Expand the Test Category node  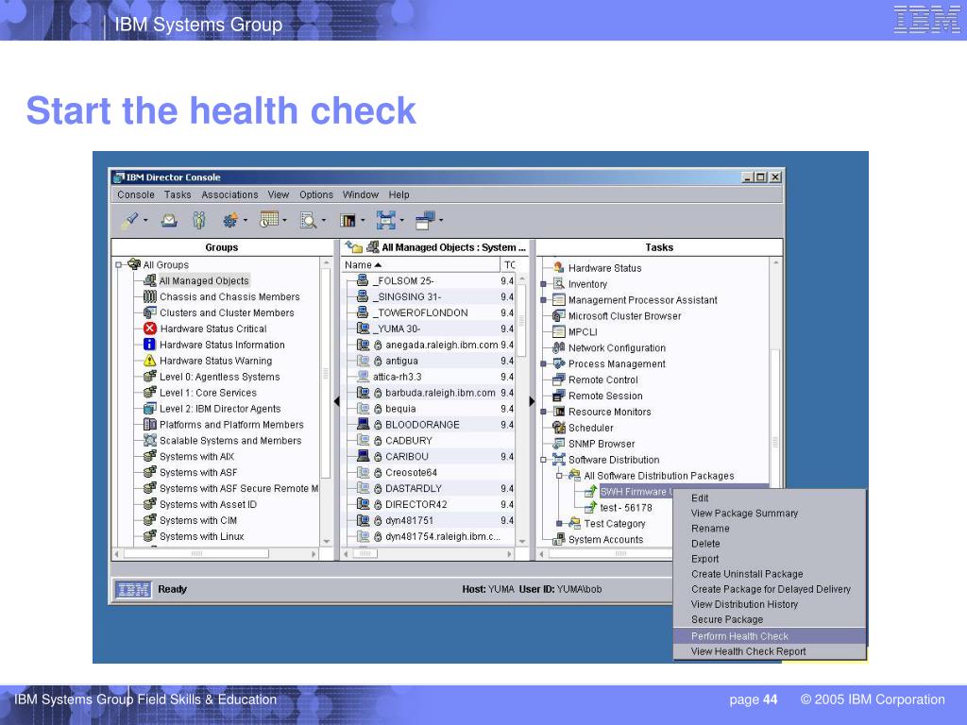click(559, 523)
